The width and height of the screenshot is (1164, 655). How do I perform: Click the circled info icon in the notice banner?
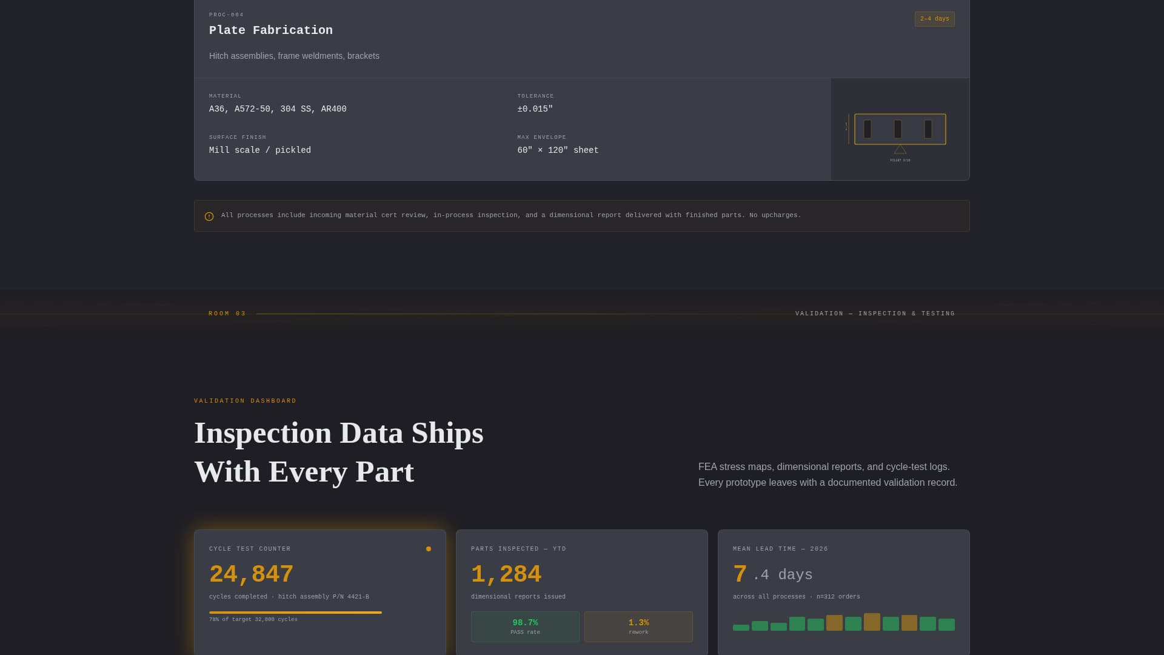pyautogui.click(x=209, y=216)
